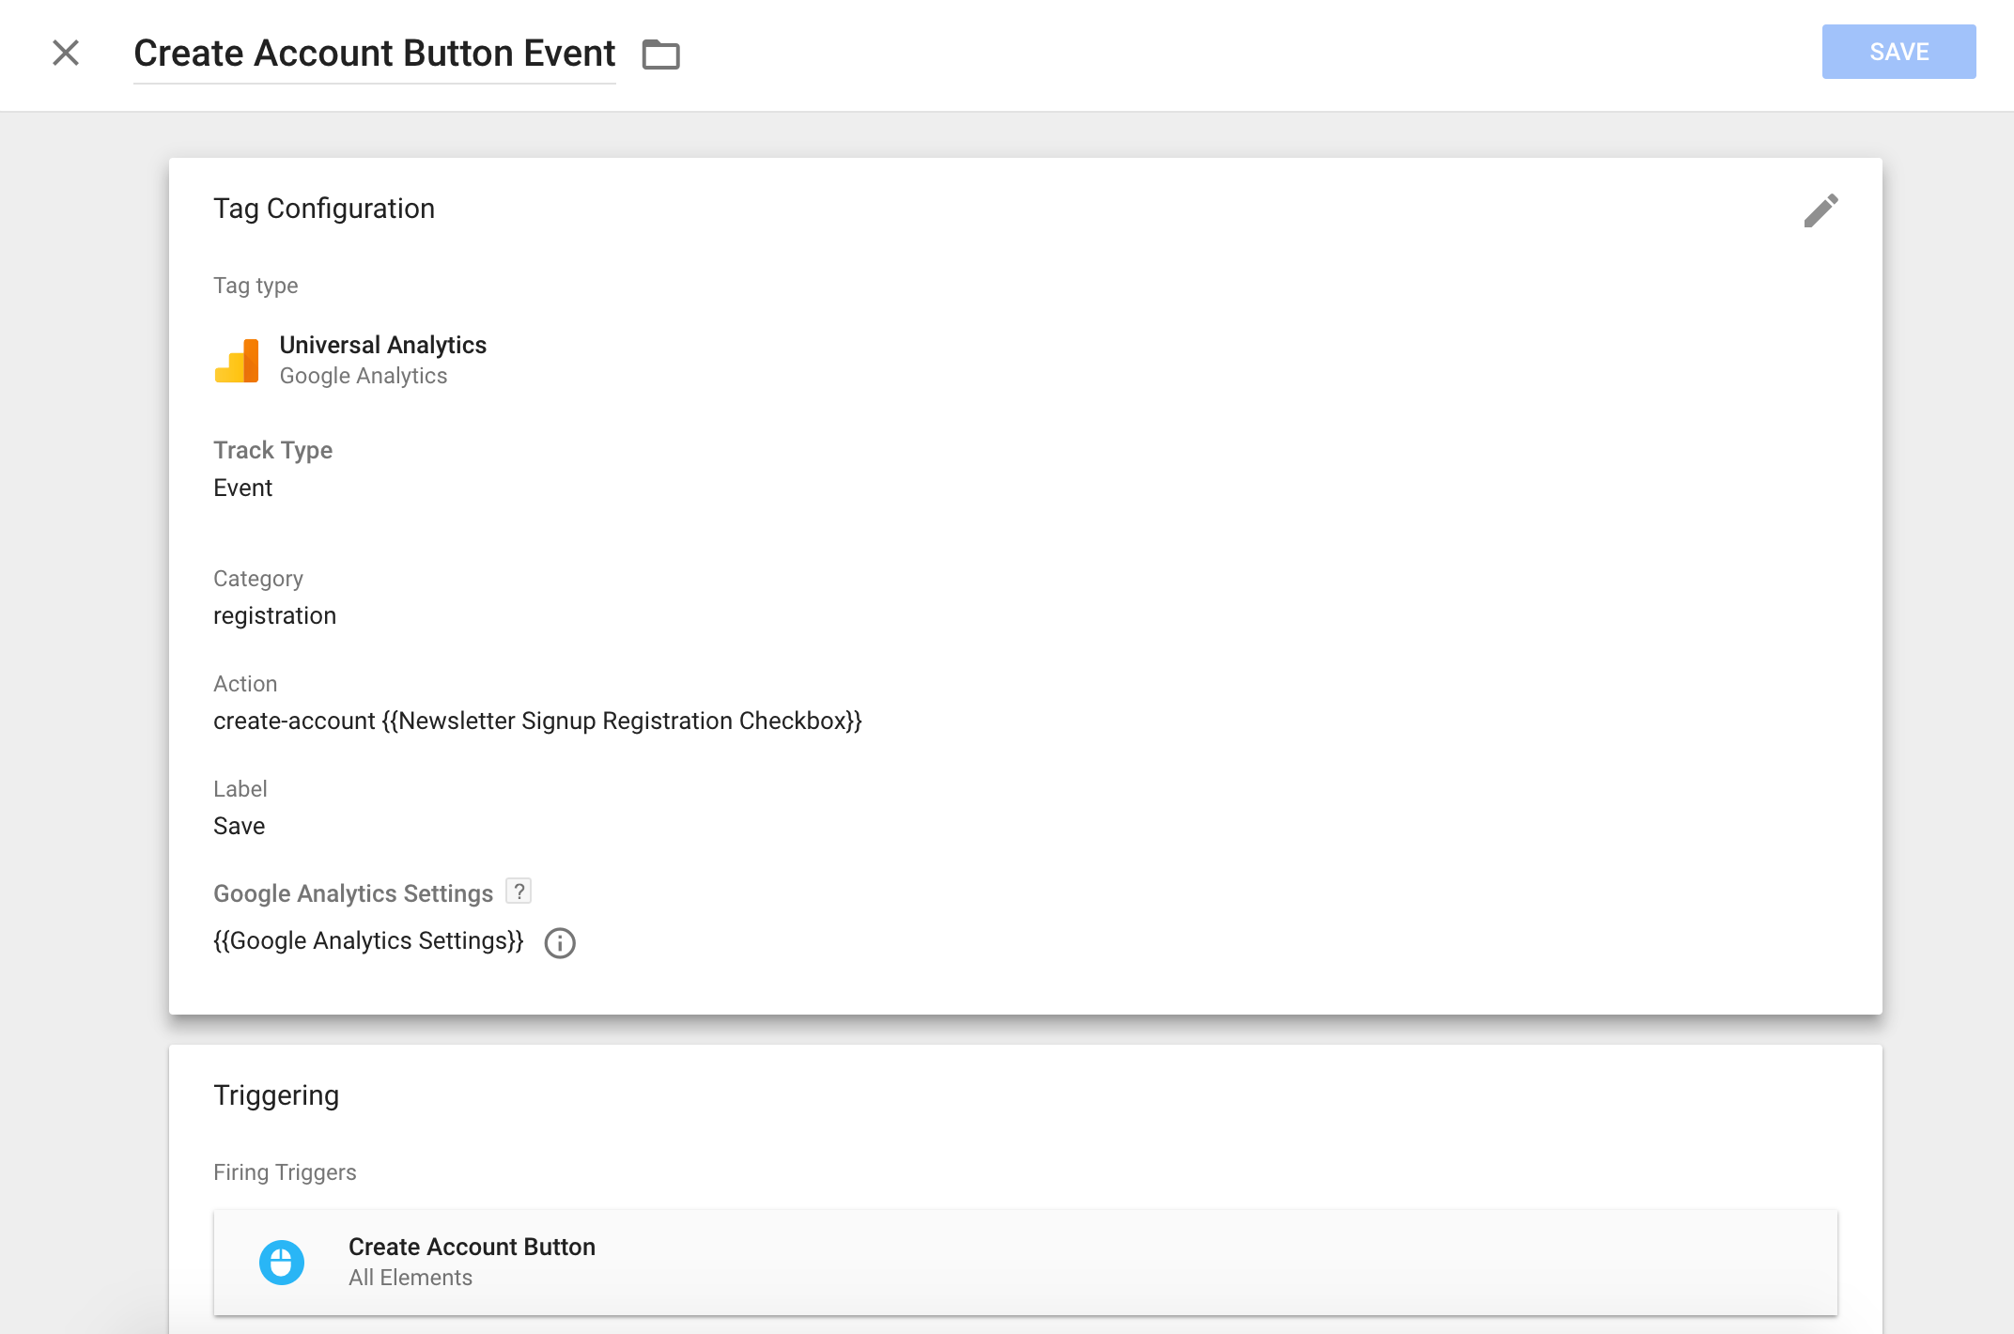Click the create-account action value

coord(537,721)
